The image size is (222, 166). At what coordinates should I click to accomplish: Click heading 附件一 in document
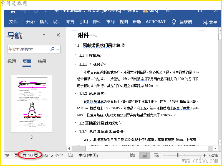coord(87,35)
